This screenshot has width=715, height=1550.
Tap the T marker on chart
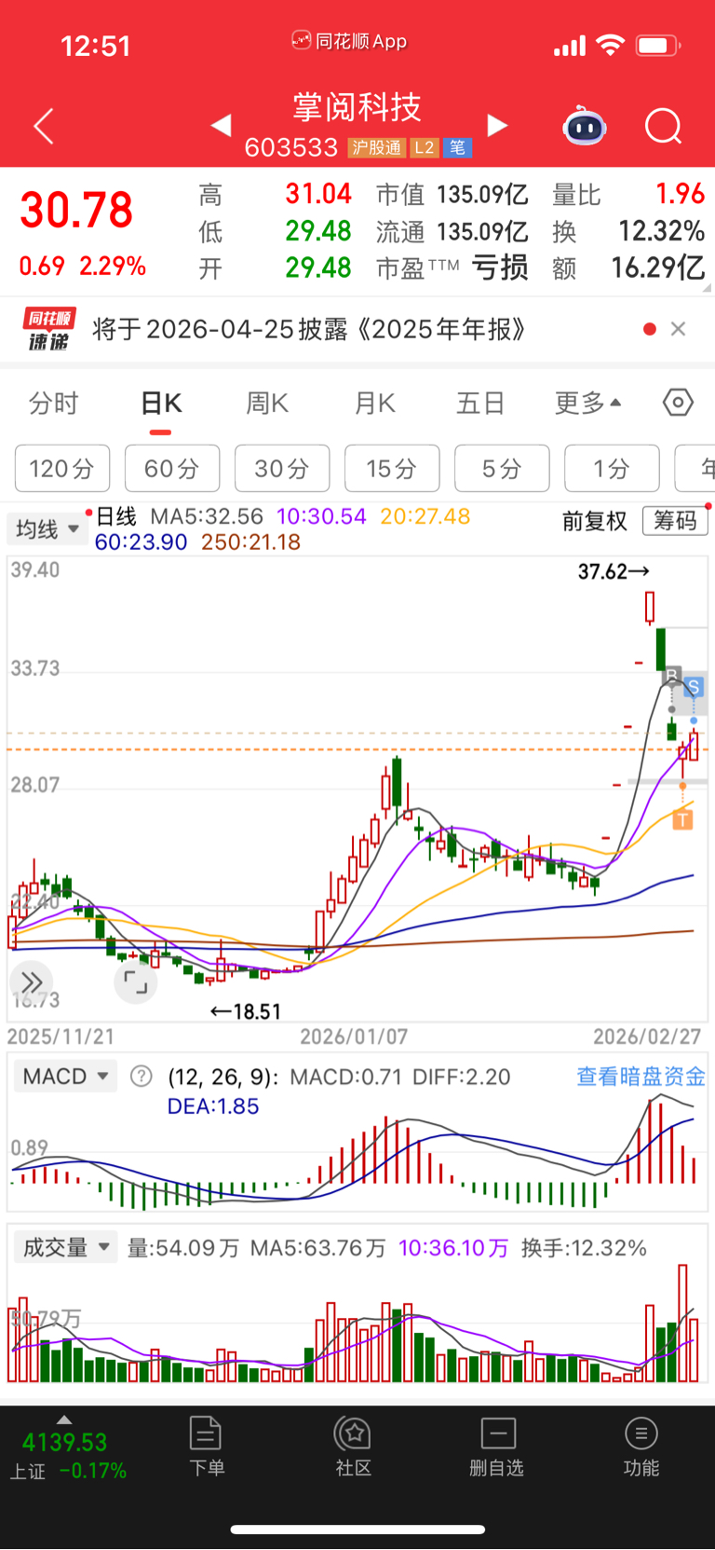point(682,819)
